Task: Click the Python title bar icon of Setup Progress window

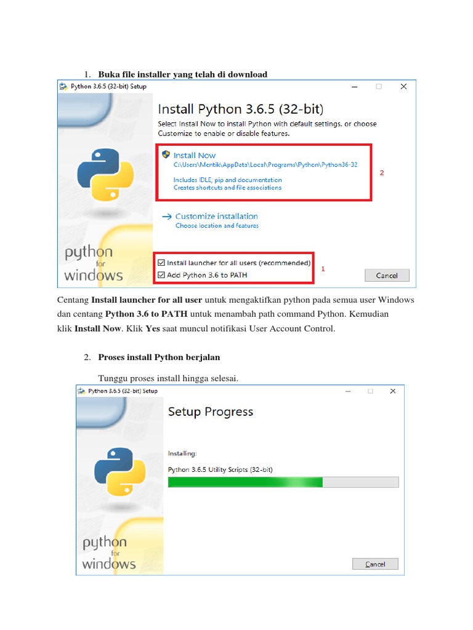Action: 81,391
